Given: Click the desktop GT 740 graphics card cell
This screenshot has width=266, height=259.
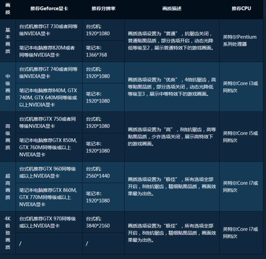Looking at the screenshot, I should (x=49, y=73).
